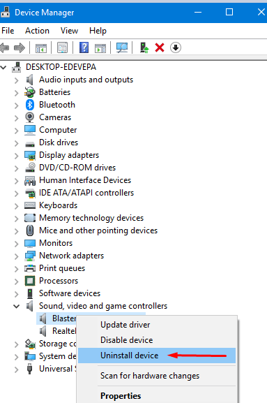This screenshot has height=403, width=267.
Task: Open the Properties toolbar icon
Action: (62, 47)
